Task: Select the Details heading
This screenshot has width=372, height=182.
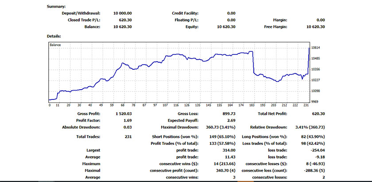Action: pyautogui.click(x=54, y=36)
